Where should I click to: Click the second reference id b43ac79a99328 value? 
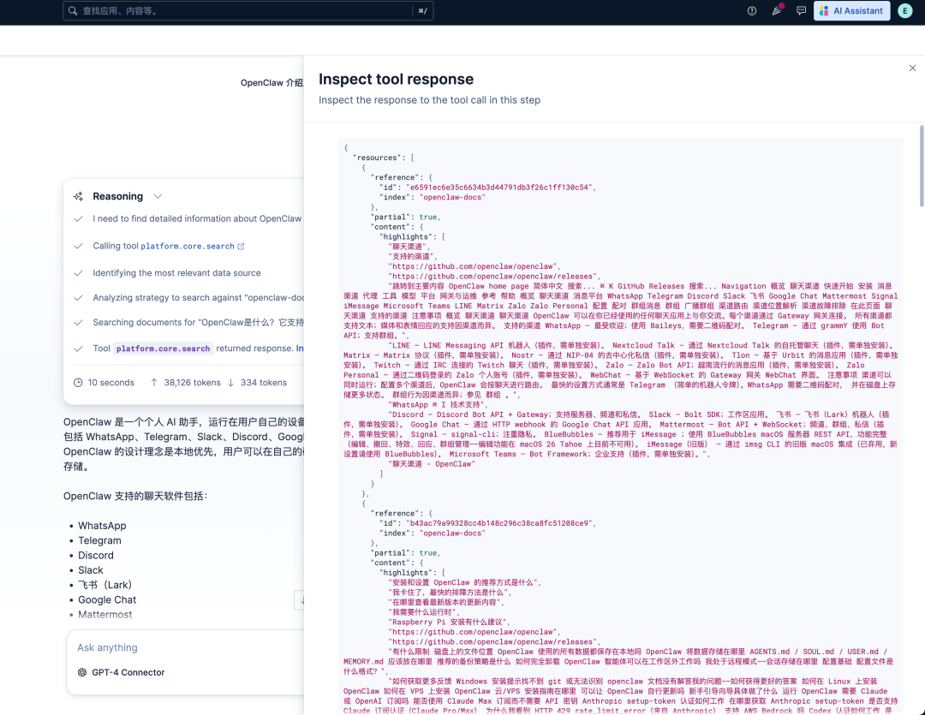click(x=499, y=523)
